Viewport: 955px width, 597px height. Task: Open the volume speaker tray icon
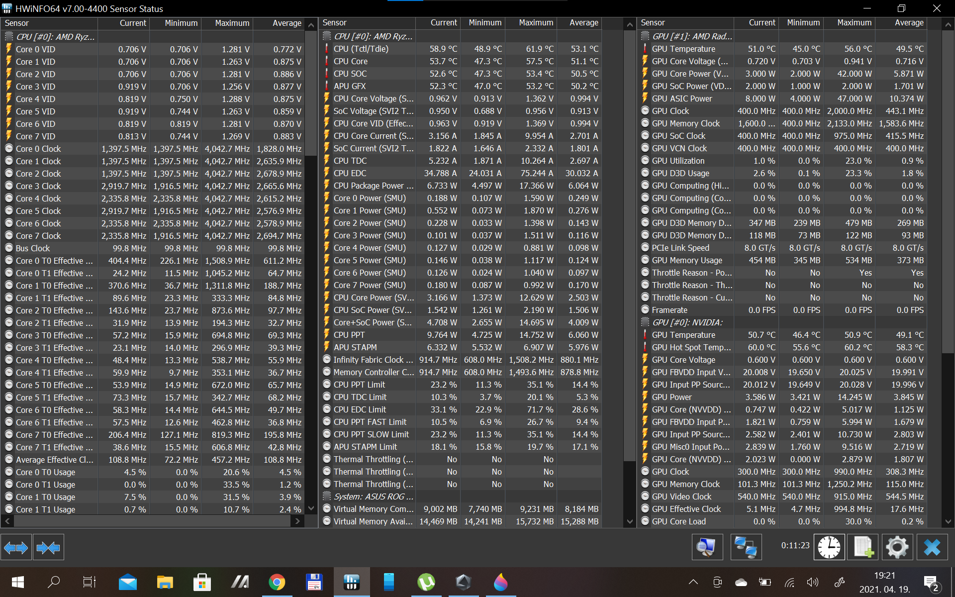[x=813, y=582]
